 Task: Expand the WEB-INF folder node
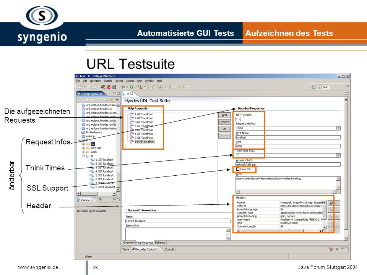click(x=83, y=148)
